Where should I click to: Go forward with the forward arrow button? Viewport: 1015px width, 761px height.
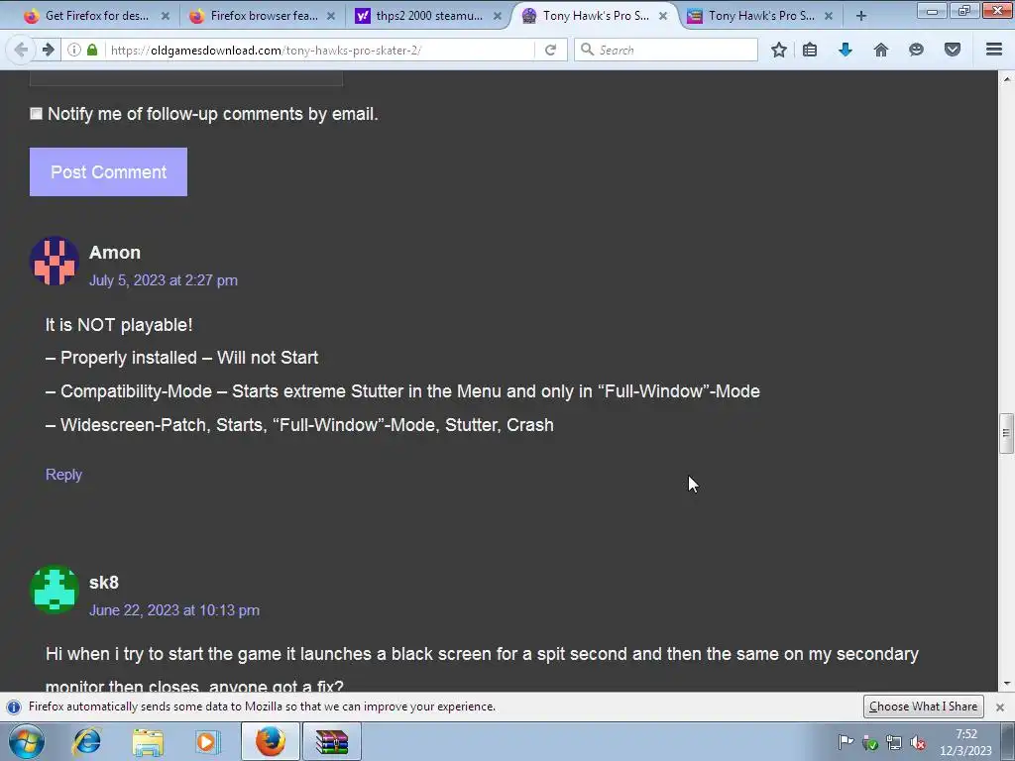(x=48, y=50)
